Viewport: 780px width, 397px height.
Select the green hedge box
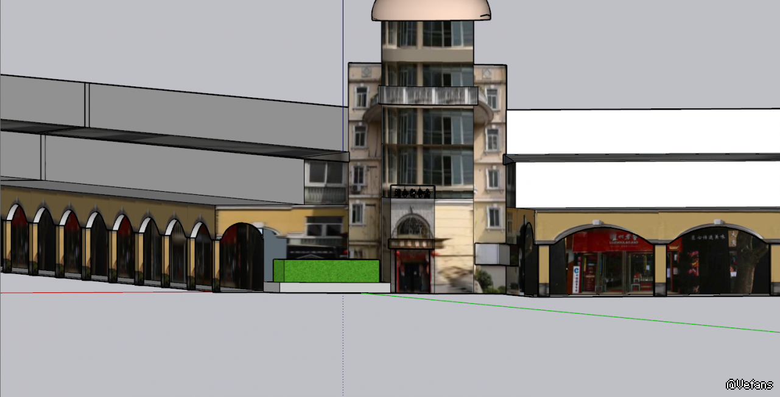327,271
